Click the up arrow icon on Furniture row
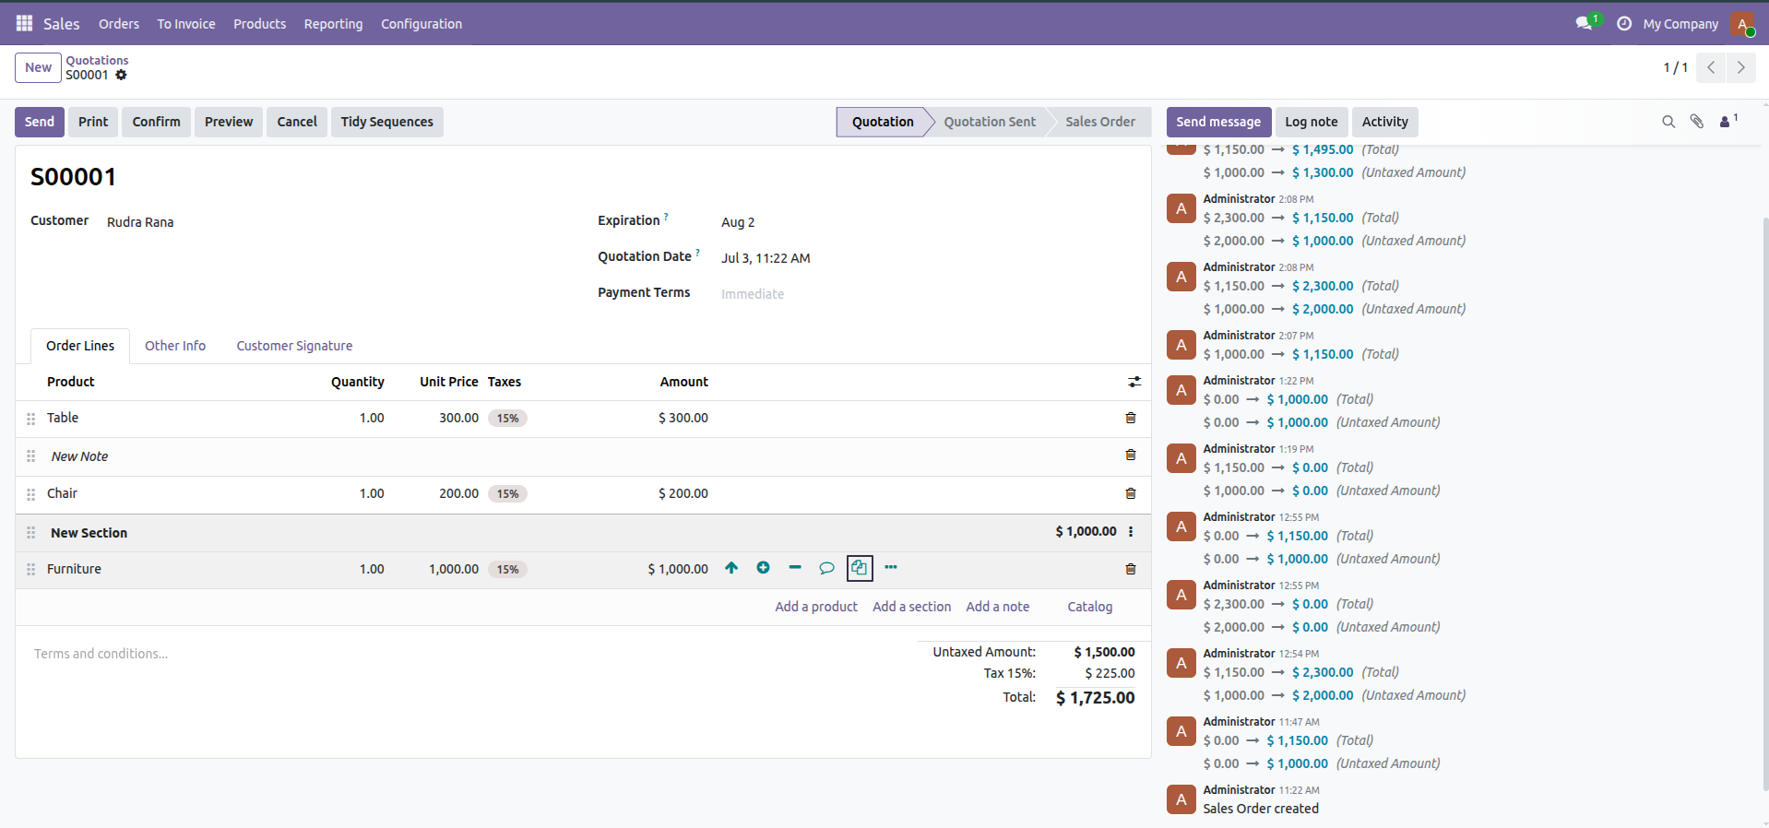1769x828 pixels. [x=731, y=568]
